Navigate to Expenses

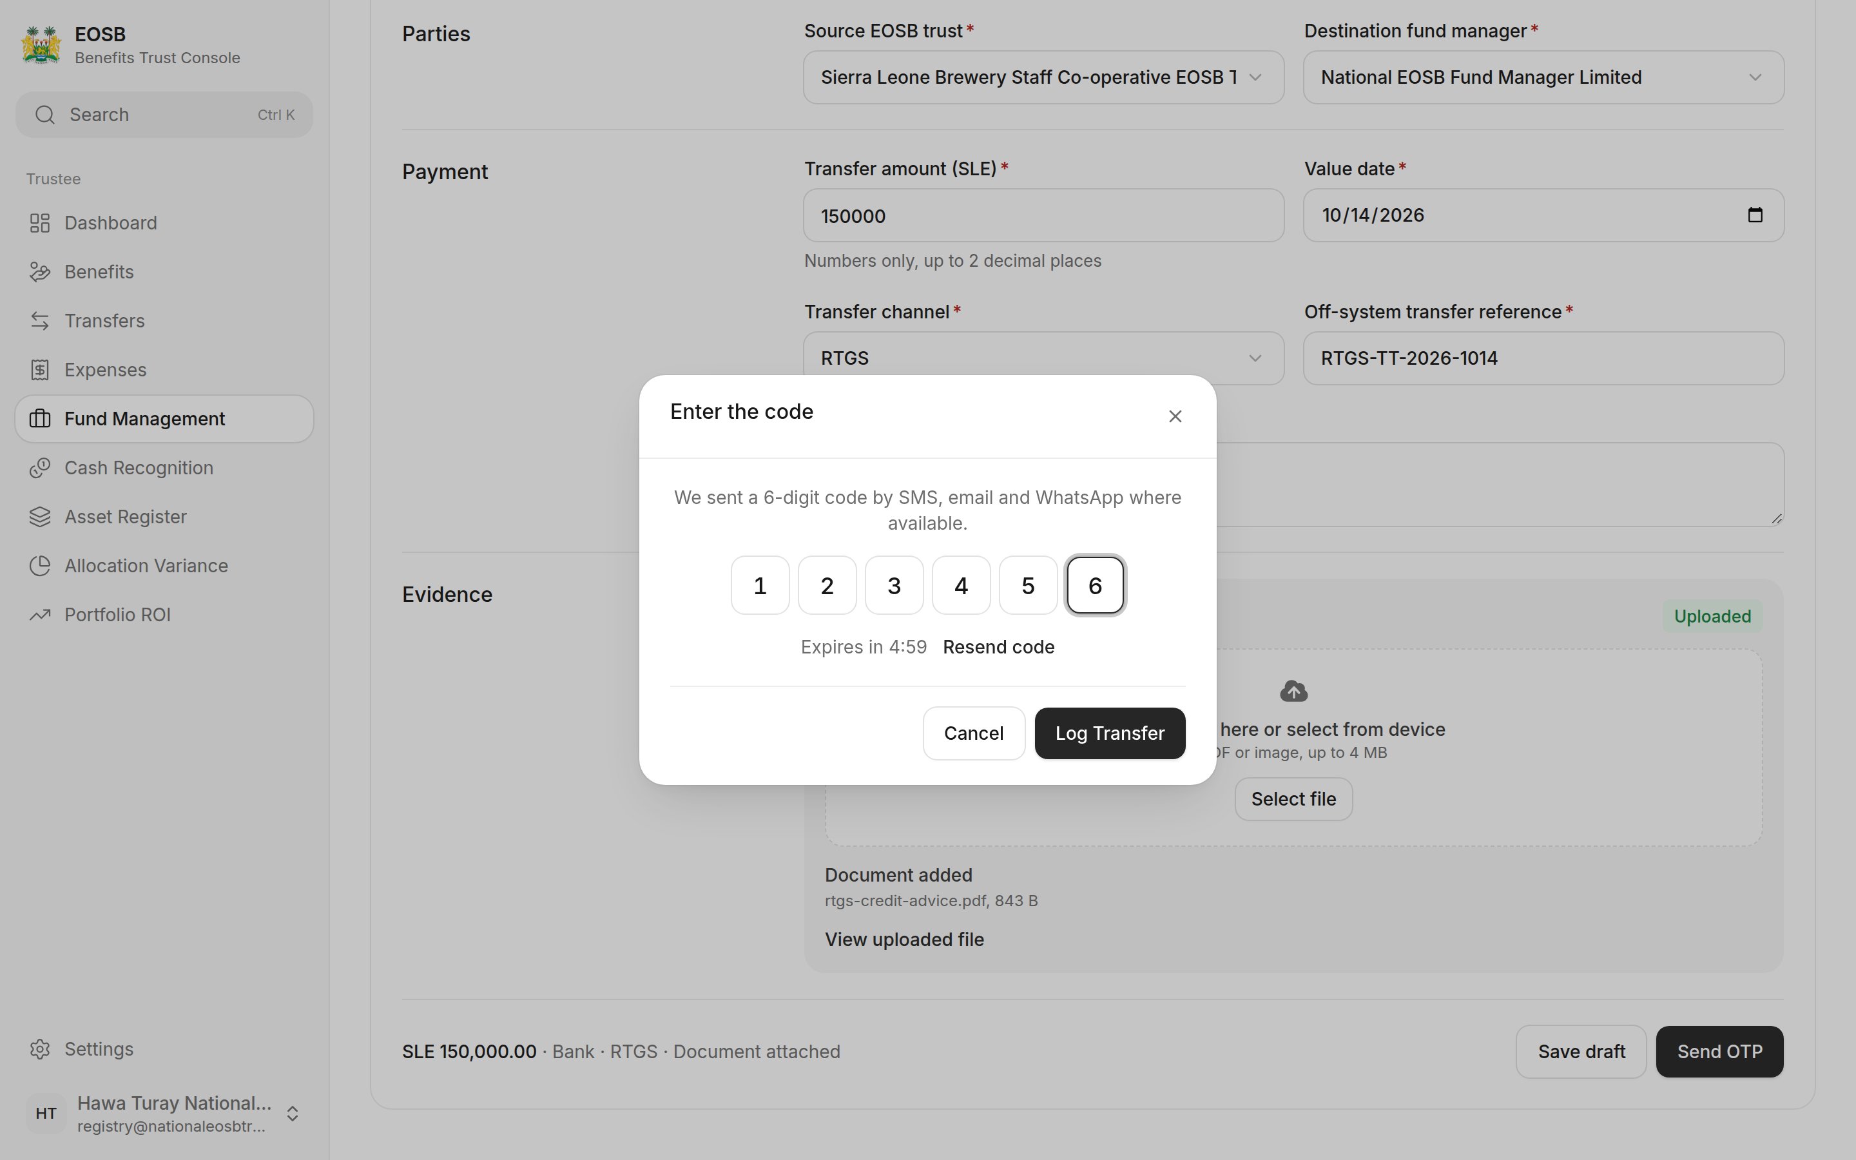click(x=164, y=370)
